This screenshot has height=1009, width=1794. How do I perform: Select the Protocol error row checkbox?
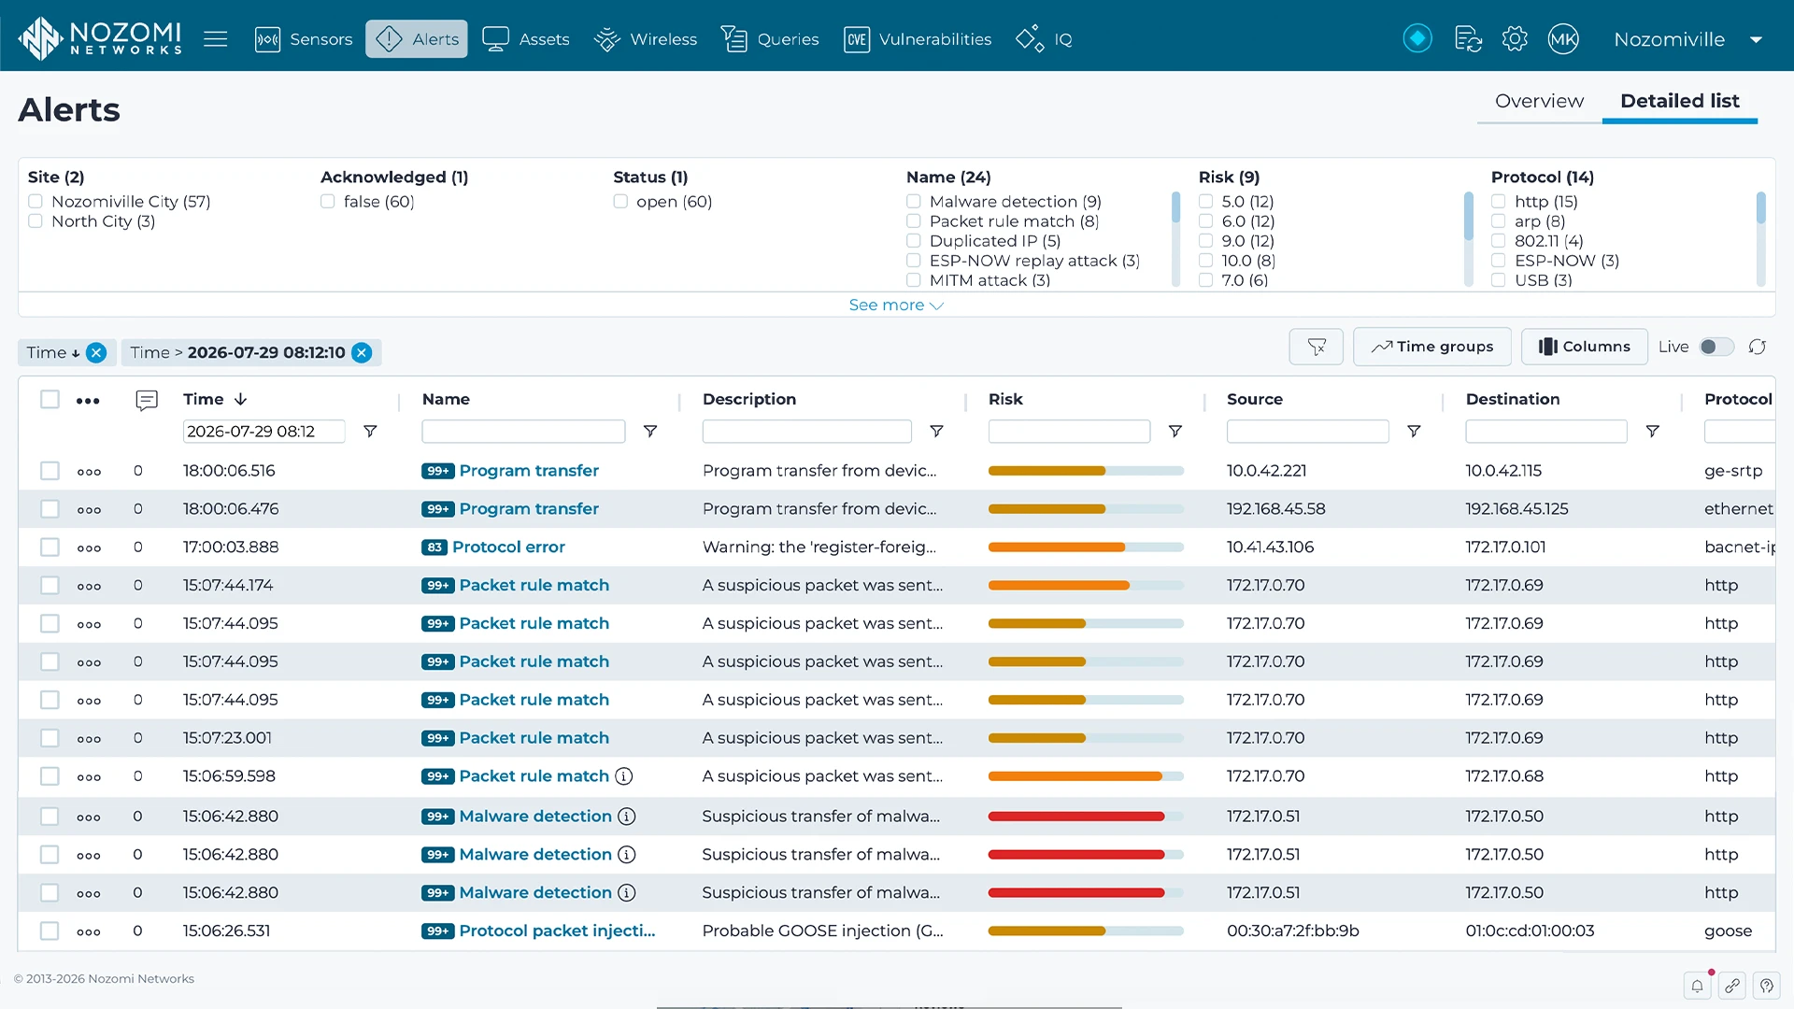pyautogui.click(x=50, y=547)
